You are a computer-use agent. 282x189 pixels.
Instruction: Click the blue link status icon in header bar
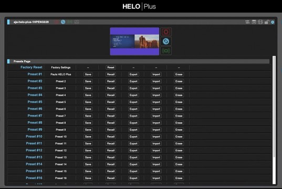pyautogui.click(x=63, y=22)
